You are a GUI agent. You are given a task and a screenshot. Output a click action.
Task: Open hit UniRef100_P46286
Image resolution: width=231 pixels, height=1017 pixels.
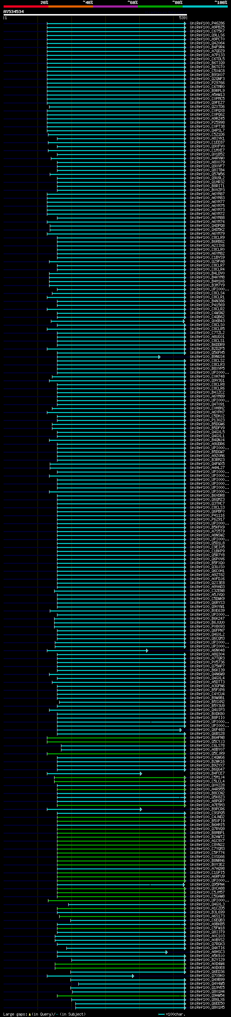coord(207,23)
